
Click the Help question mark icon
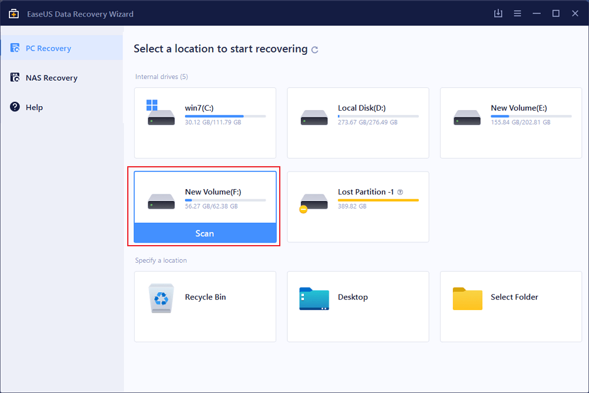pos(14,107)
